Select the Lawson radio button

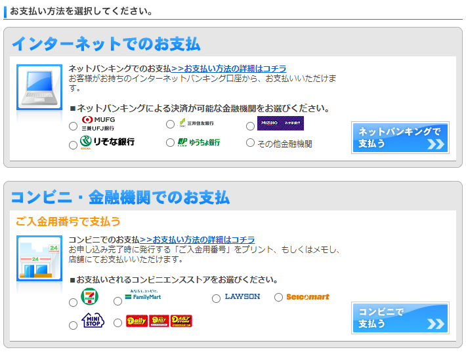tap(217, 298)
